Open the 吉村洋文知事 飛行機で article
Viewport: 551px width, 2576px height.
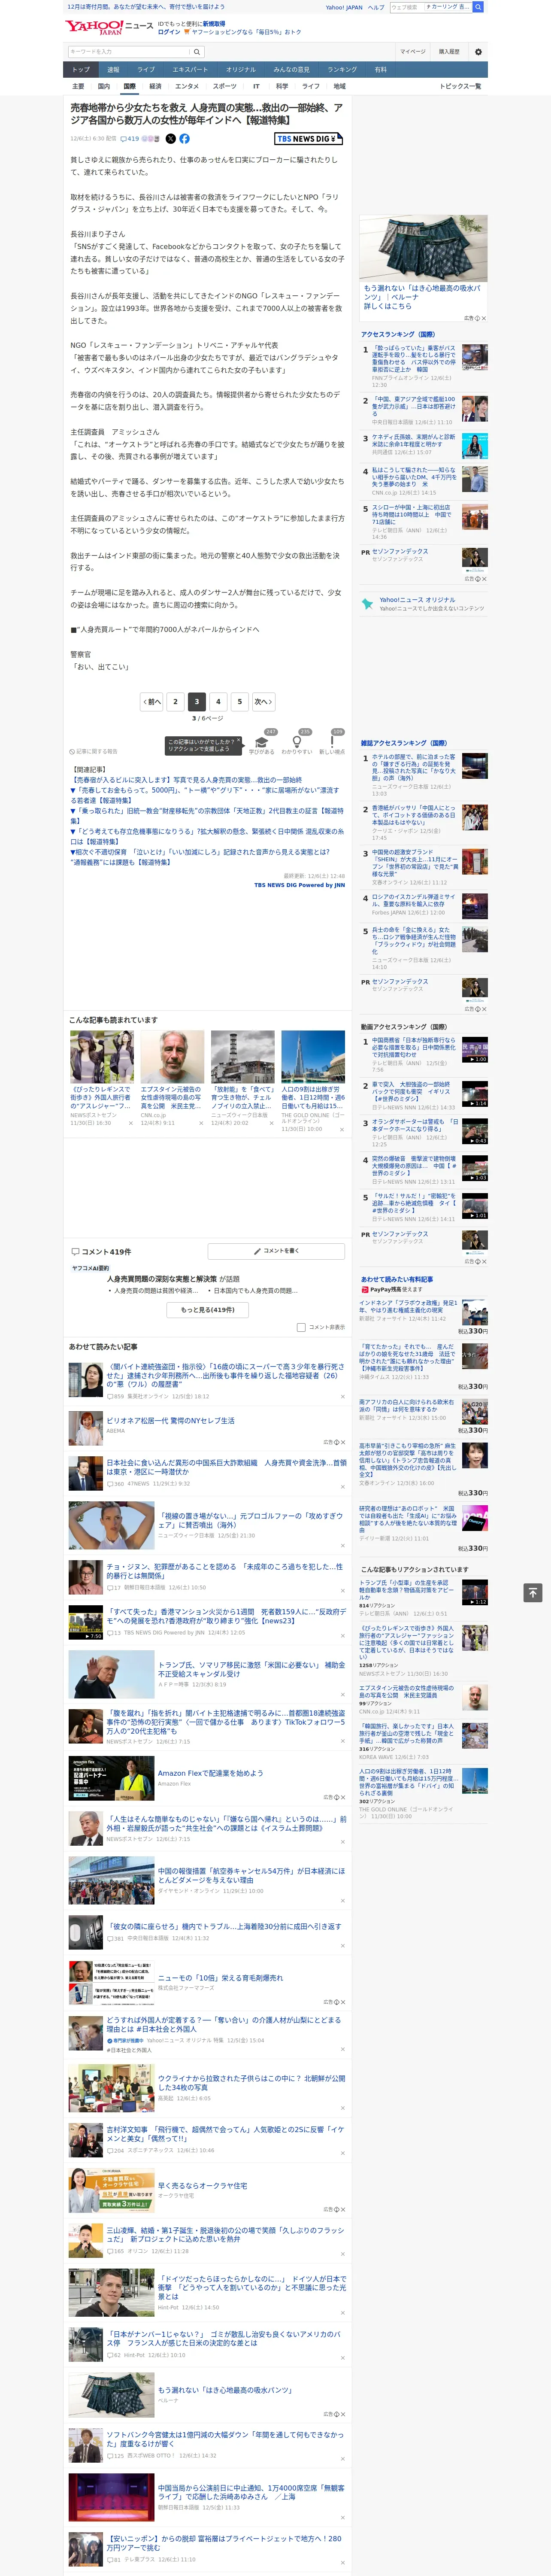coord(225,2133)
